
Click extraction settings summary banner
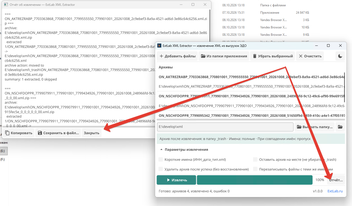(251, 138)
